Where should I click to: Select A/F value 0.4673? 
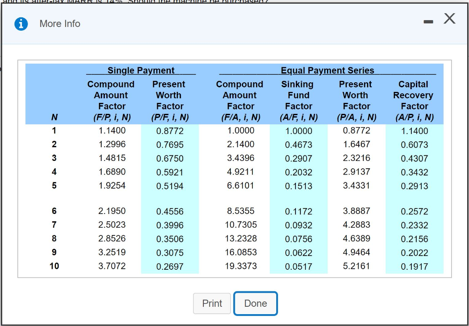299,145
